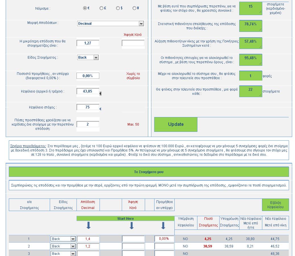Open the Back dropdown in bet row 3
The width and height of the screenshot is (295, 256).
[63, 253]
